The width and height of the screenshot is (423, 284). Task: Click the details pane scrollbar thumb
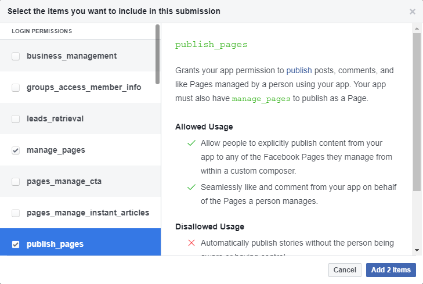pyautogui.click(x=417, y=112)
